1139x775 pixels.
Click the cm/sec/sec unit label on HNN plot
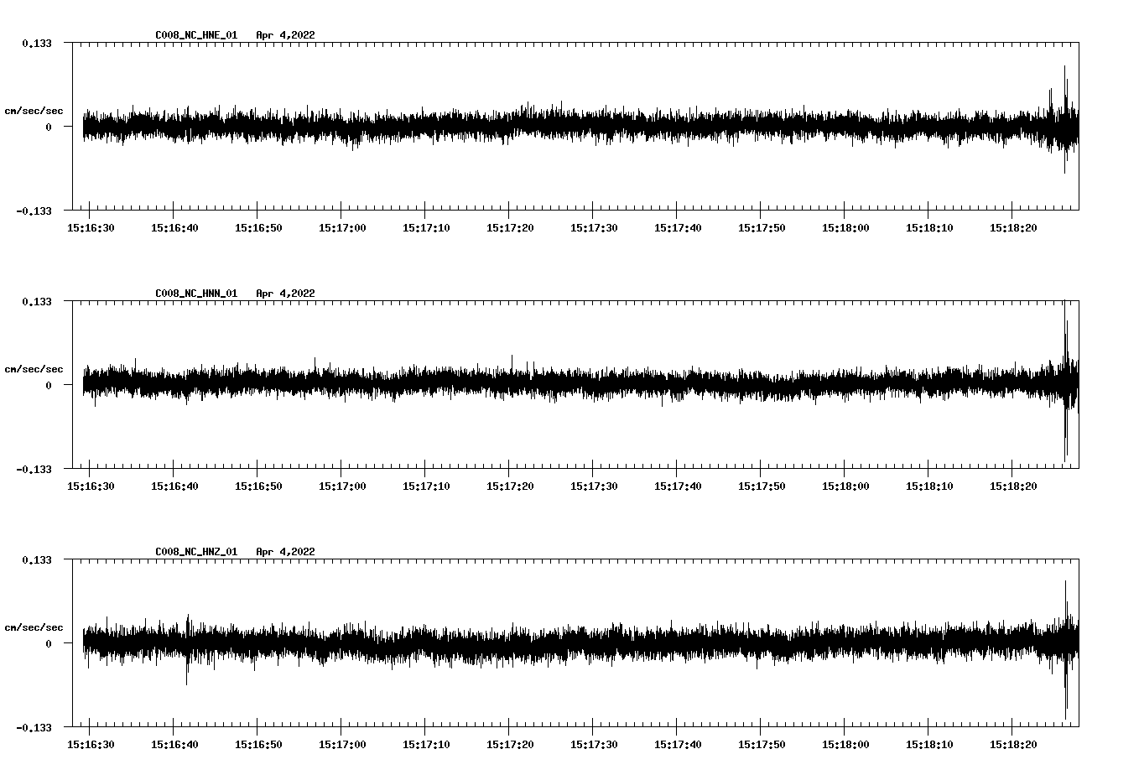click(34, 369)
